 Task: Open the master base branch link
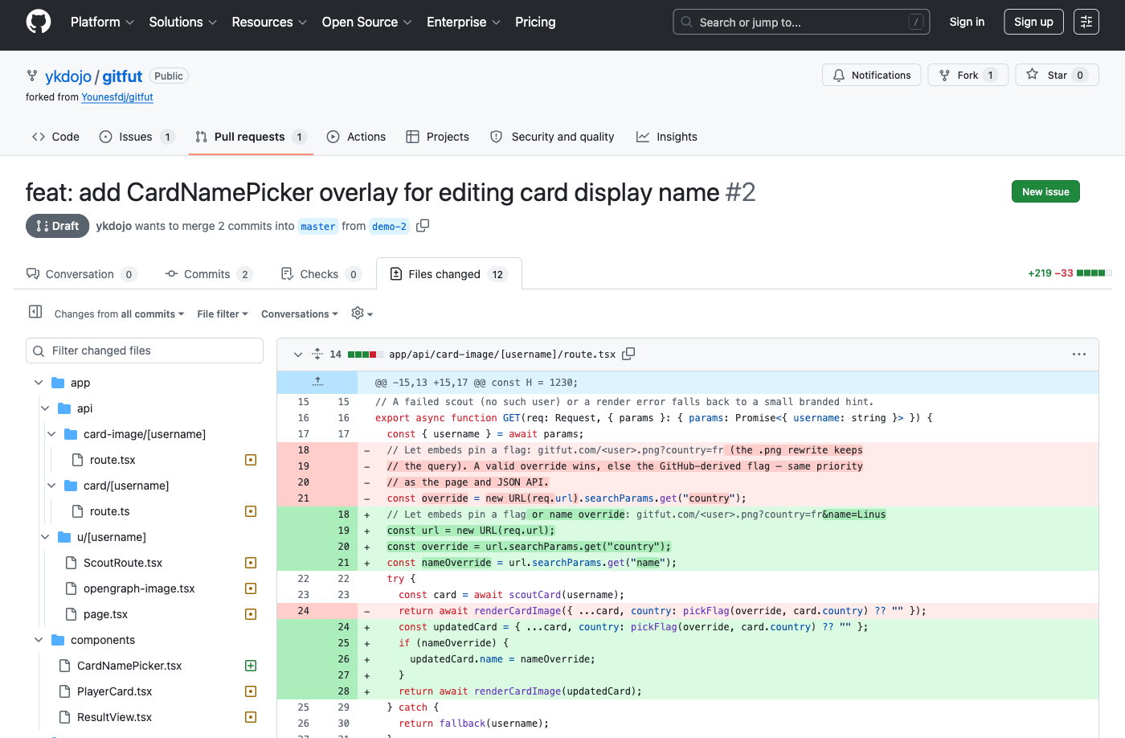point(317,227)
